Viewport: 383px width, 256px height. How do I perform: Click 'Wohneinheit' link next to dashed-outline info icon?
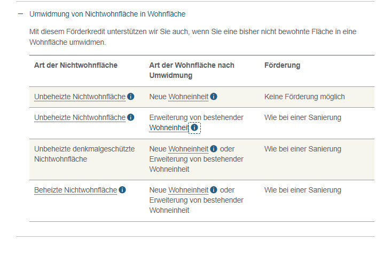pos(169,127)
